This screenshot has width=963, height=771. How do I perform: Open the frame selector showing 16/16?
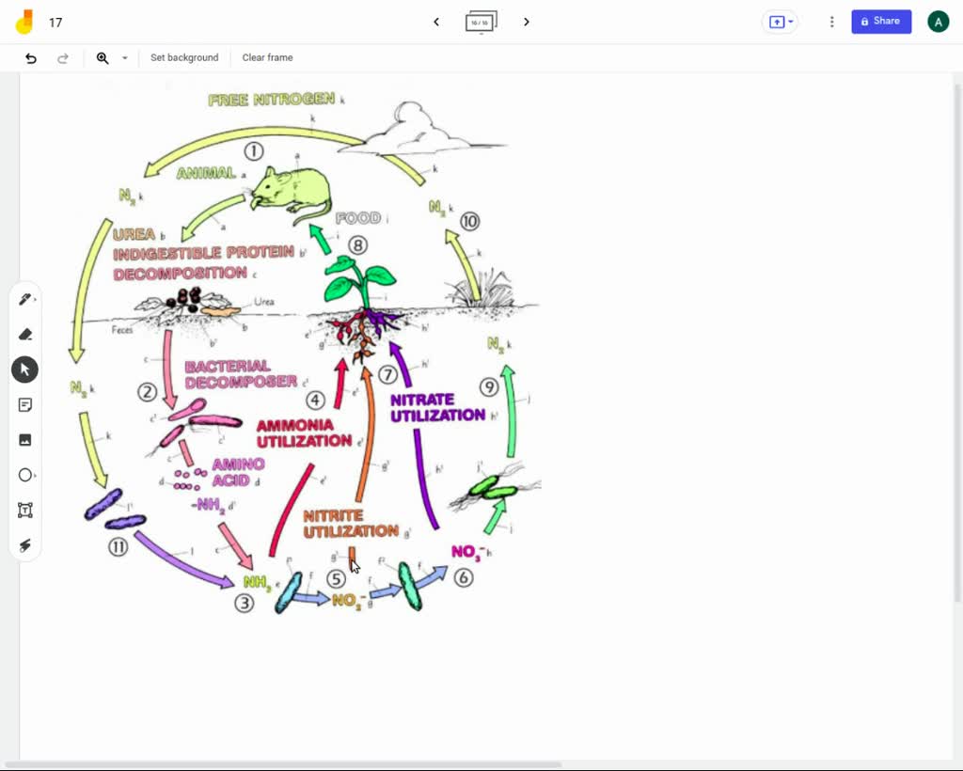[481, 21]
